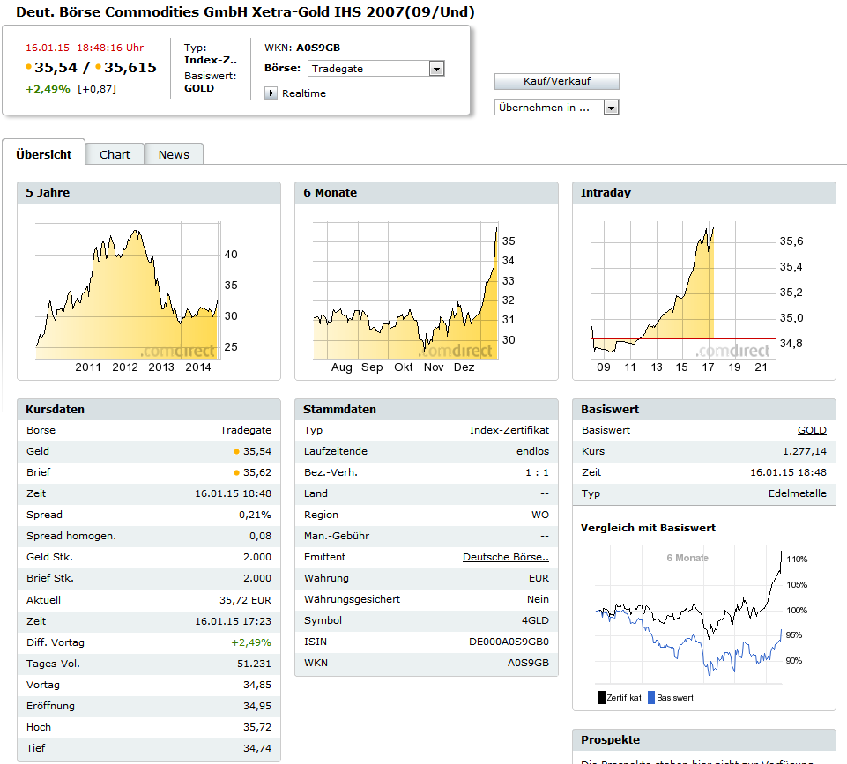Select the Übersicht tab
Screen dimensions: 847x764
click(44, 154)
